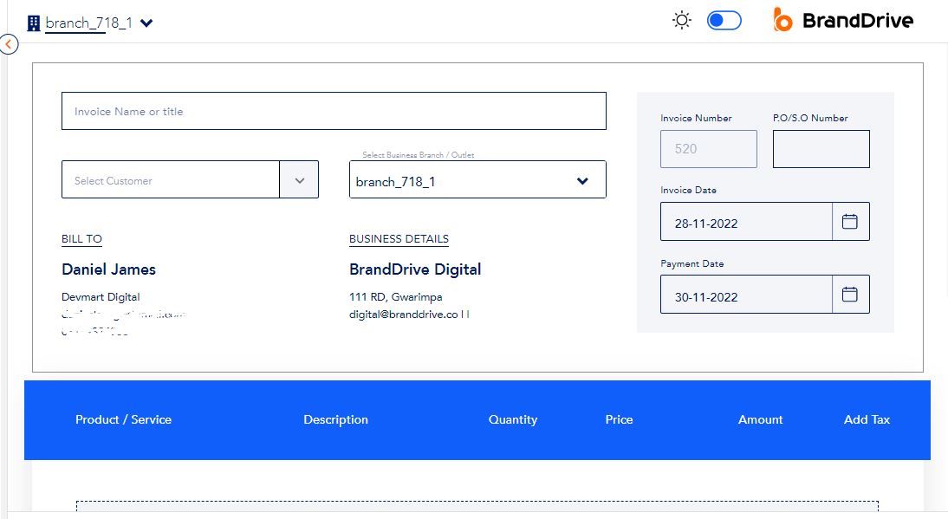Click the Amount column header
The height and width of the screenshot is (519, 948).
click(x=761, y=419)
